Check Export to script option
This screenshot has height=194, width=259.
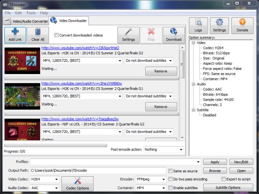(223, 179)
